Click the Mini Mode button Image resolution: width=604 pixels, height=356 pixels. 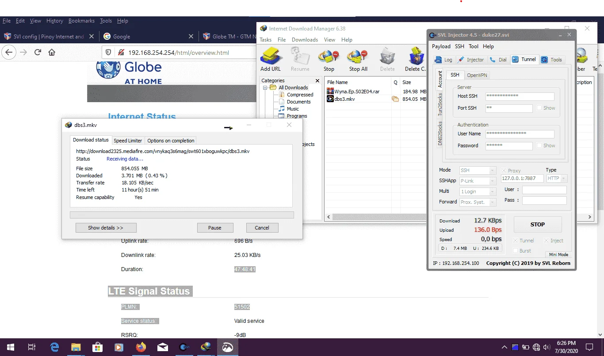coord(558,255)
